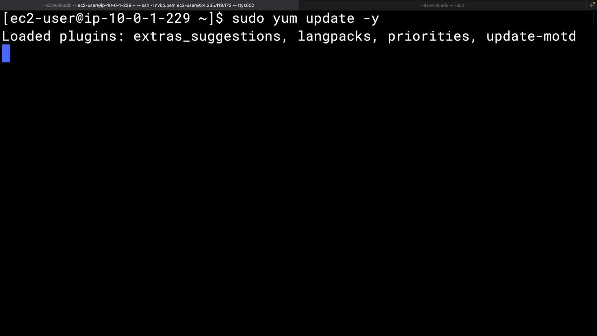The width and height of the screenshot is (597, 336).
Task: Click the orange notification dot in corner
Action: point(594,3)
